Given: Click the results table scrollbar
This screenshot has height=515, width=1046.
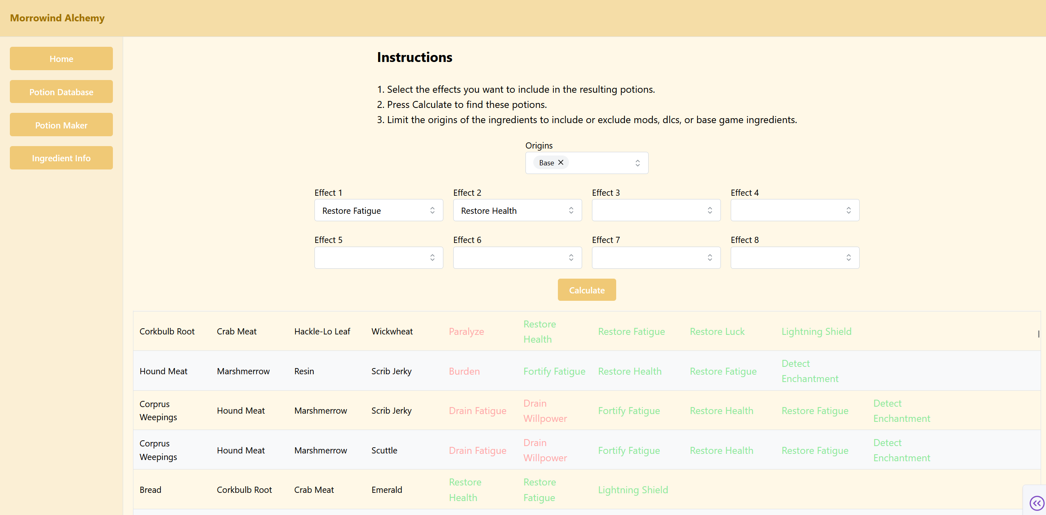Looking at the screenshot, I should [x=1039, y=334].
